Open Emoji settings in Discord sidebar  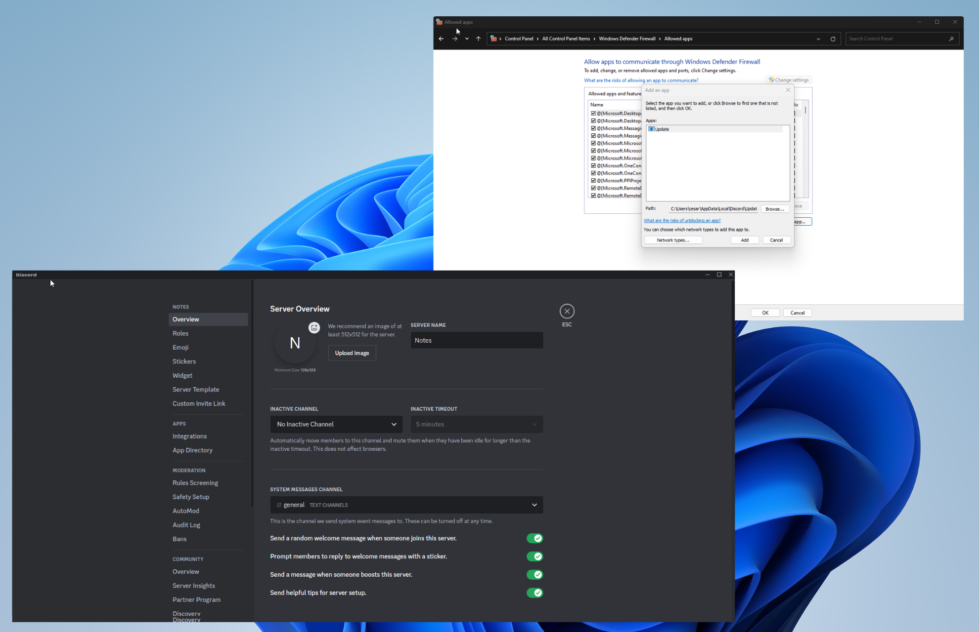point(208,348)
